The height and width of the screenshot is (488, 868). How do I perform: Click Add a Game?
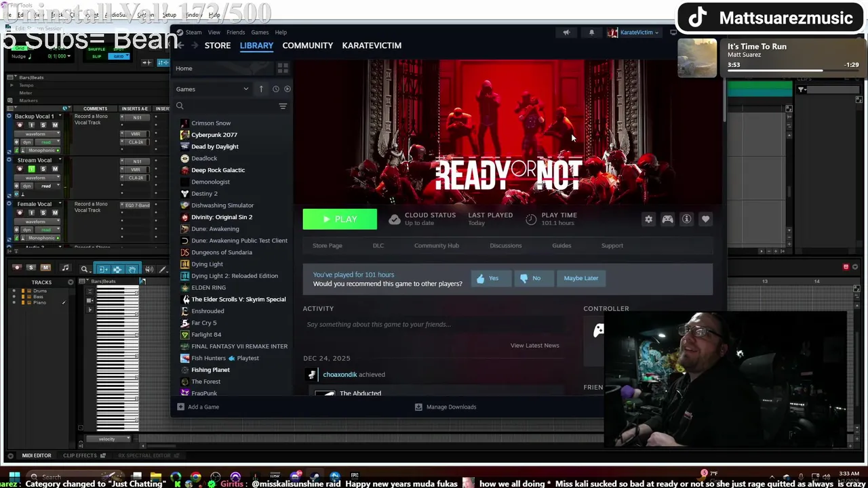coord(198,407)
